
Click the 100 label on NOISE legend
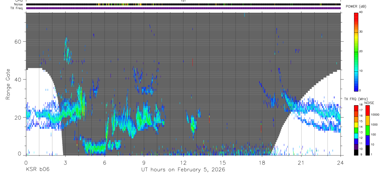[373, 134]
